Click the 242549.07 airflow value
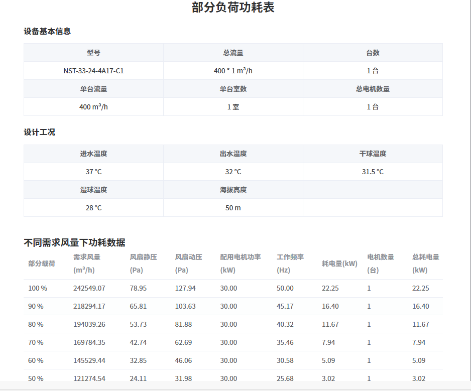This screenshot has width=471, height=391. 89,288
